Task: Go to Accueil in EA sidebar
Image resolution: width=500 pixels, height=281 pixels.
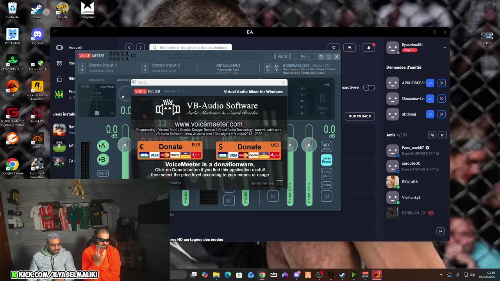Action: (75, 48)
